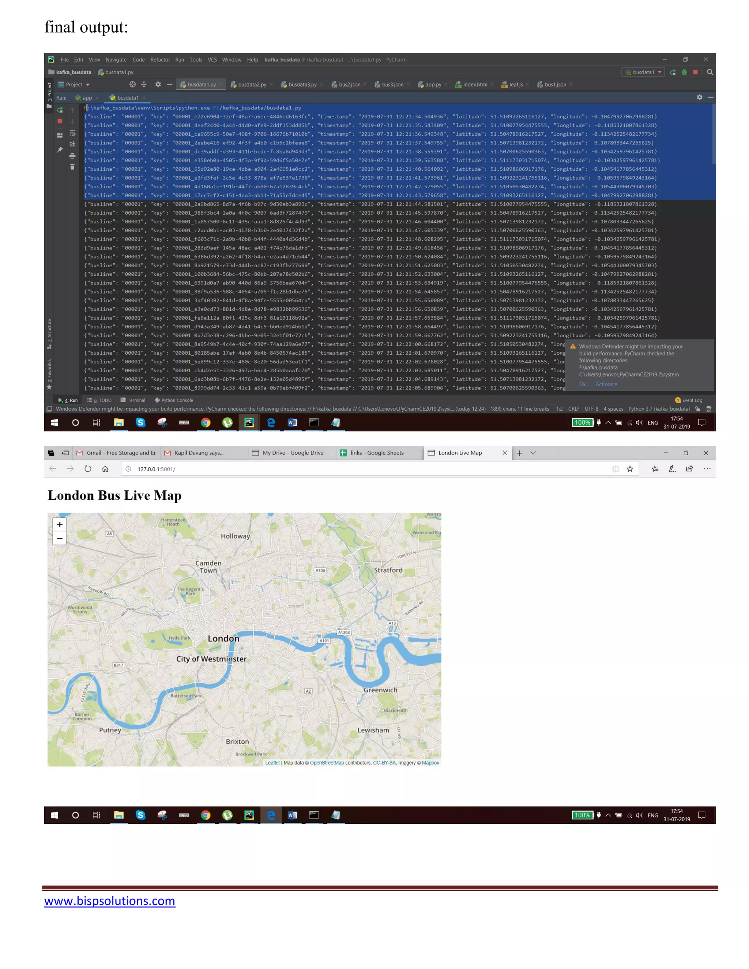Open Edge settings and more menu
Screen dimensions: 749x969
[707, 468]
